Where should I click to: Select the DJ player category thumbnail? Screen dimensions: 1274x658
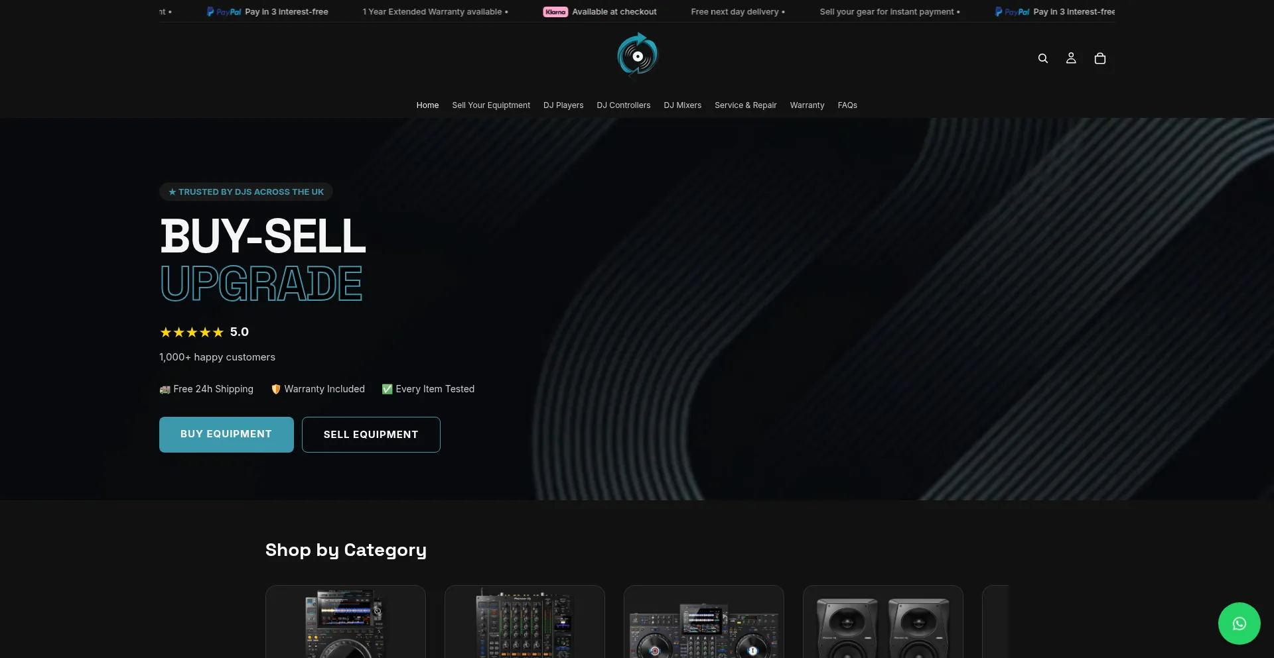(345, 622)
